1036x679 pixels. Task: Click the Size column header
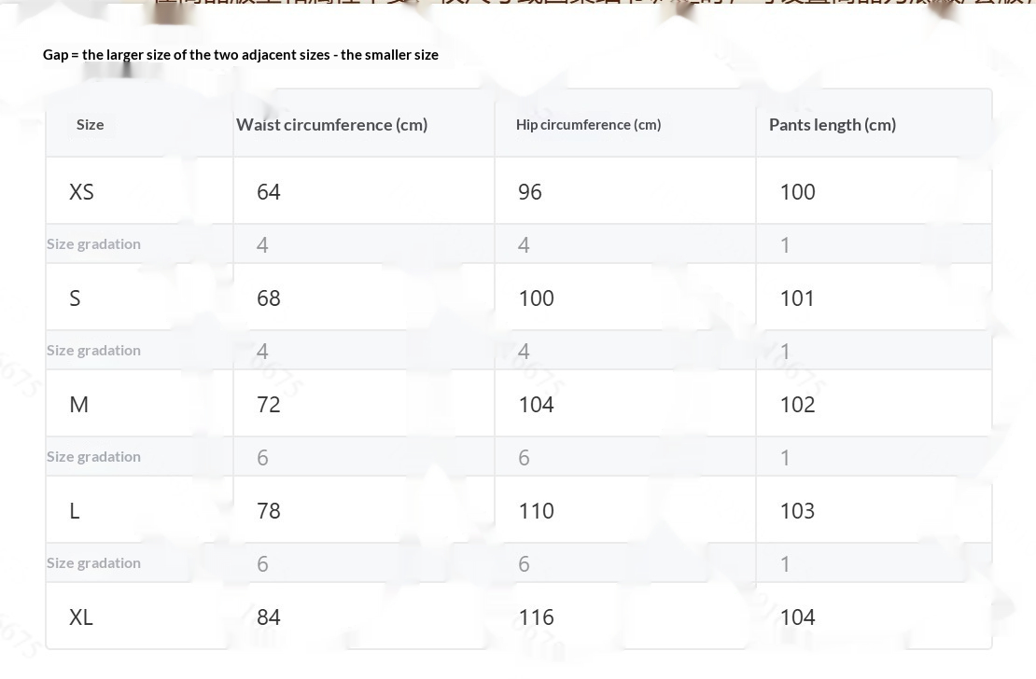[x=90, y=124]
